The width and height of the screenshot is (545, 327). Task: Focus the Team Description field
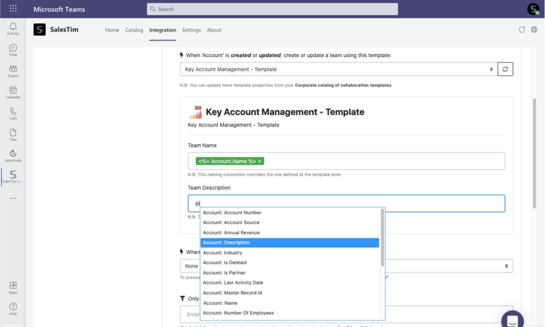pos(346,203)
